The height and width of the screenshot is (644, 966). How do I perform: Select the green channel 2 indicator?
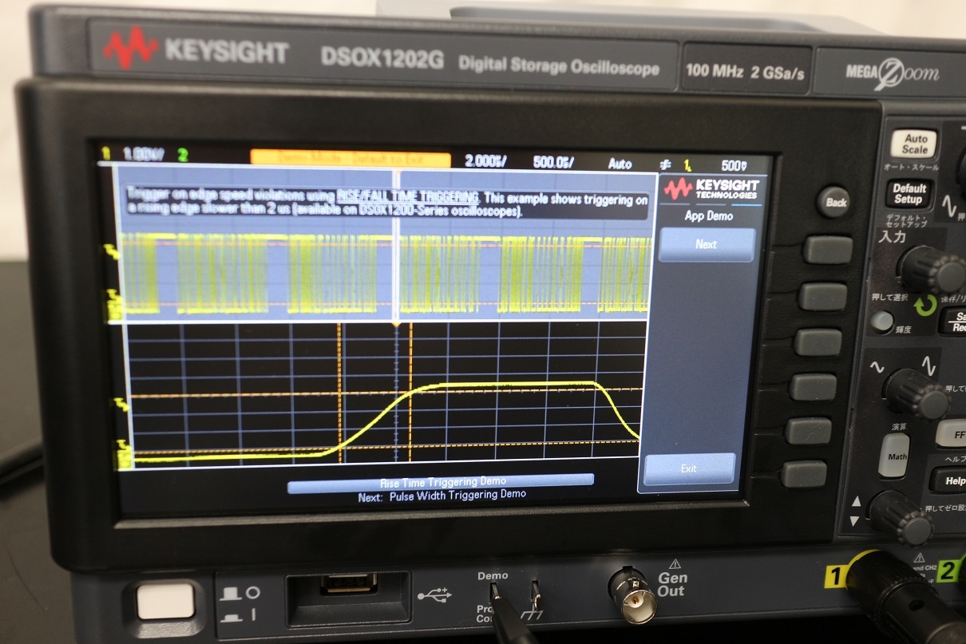point(183,154)
